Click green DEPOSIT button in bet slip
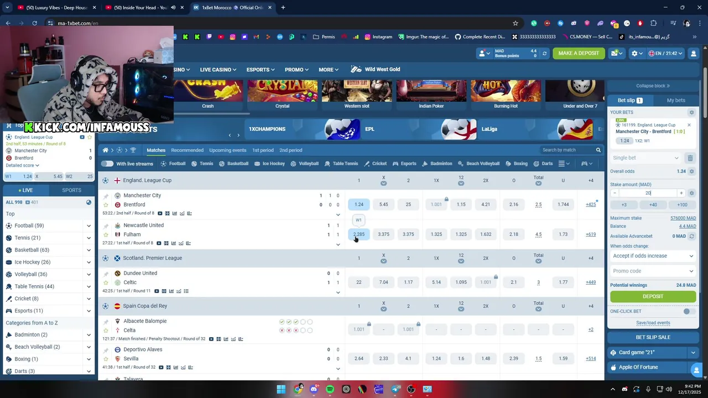Image resolution: width=708 pixels, height=398 pixels. pyautogui.click(x=653, y=296)
